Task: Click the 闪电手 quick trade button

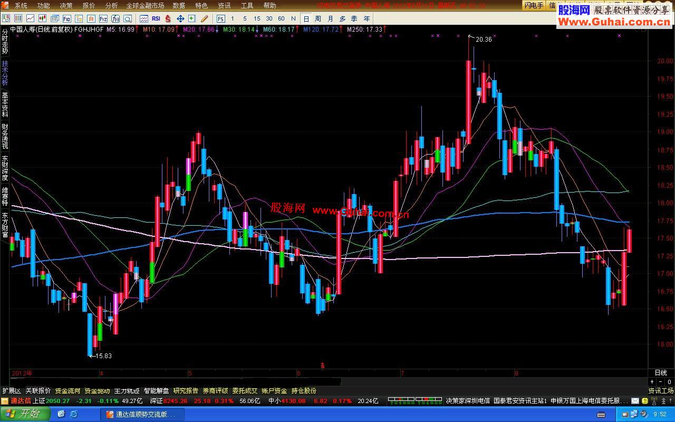Action: tap(534, 6)
